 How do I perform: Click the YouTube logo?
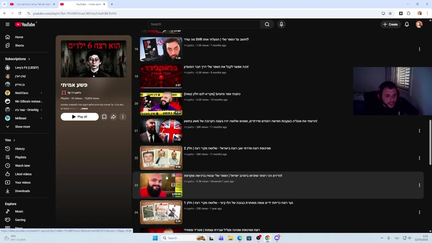pyautogui.click(x=26, y=24)
